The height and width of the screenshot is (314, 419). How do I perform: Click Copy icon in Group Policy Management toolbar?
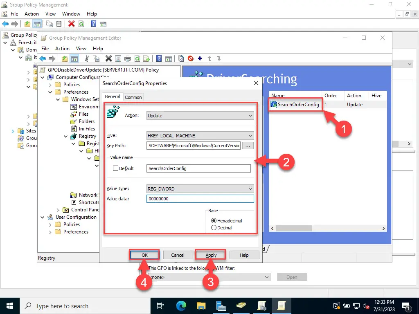click(x=50, y=24)
